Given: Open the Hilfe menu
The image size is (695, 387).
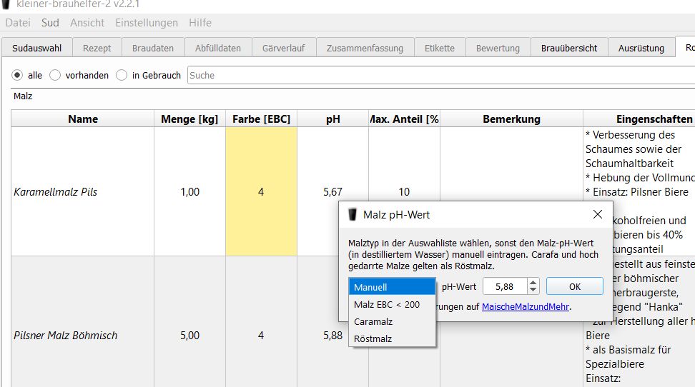Looking at the screenshot, I should pyautogui.click(x=200, y=23).
